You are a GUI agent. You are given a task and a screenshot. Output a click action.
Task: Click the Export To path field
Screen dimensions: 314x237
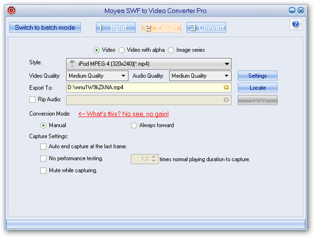coord(149,87)
